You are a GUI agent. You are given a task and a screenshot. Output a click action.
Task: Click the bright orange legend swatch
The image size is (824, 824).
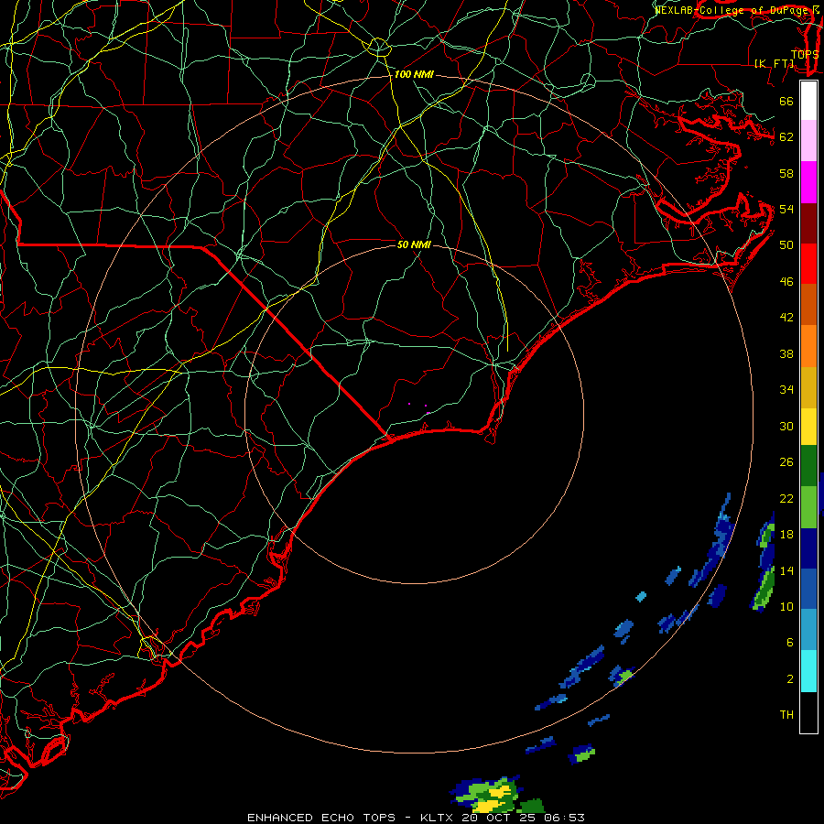808,346
